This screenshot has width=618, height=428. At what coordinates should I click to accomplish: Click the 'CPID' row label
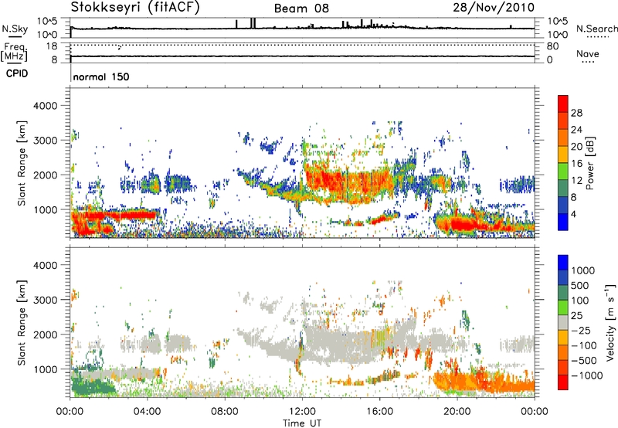(x=17, y=73)
